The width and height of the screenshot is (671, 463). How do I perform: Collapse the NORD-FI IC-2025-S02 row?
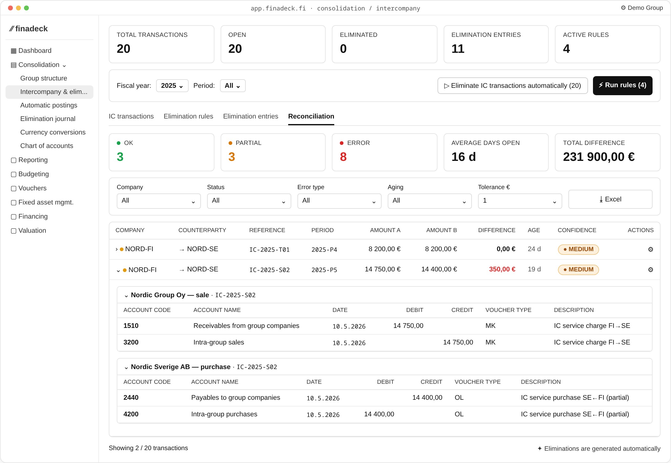point(118,270)
